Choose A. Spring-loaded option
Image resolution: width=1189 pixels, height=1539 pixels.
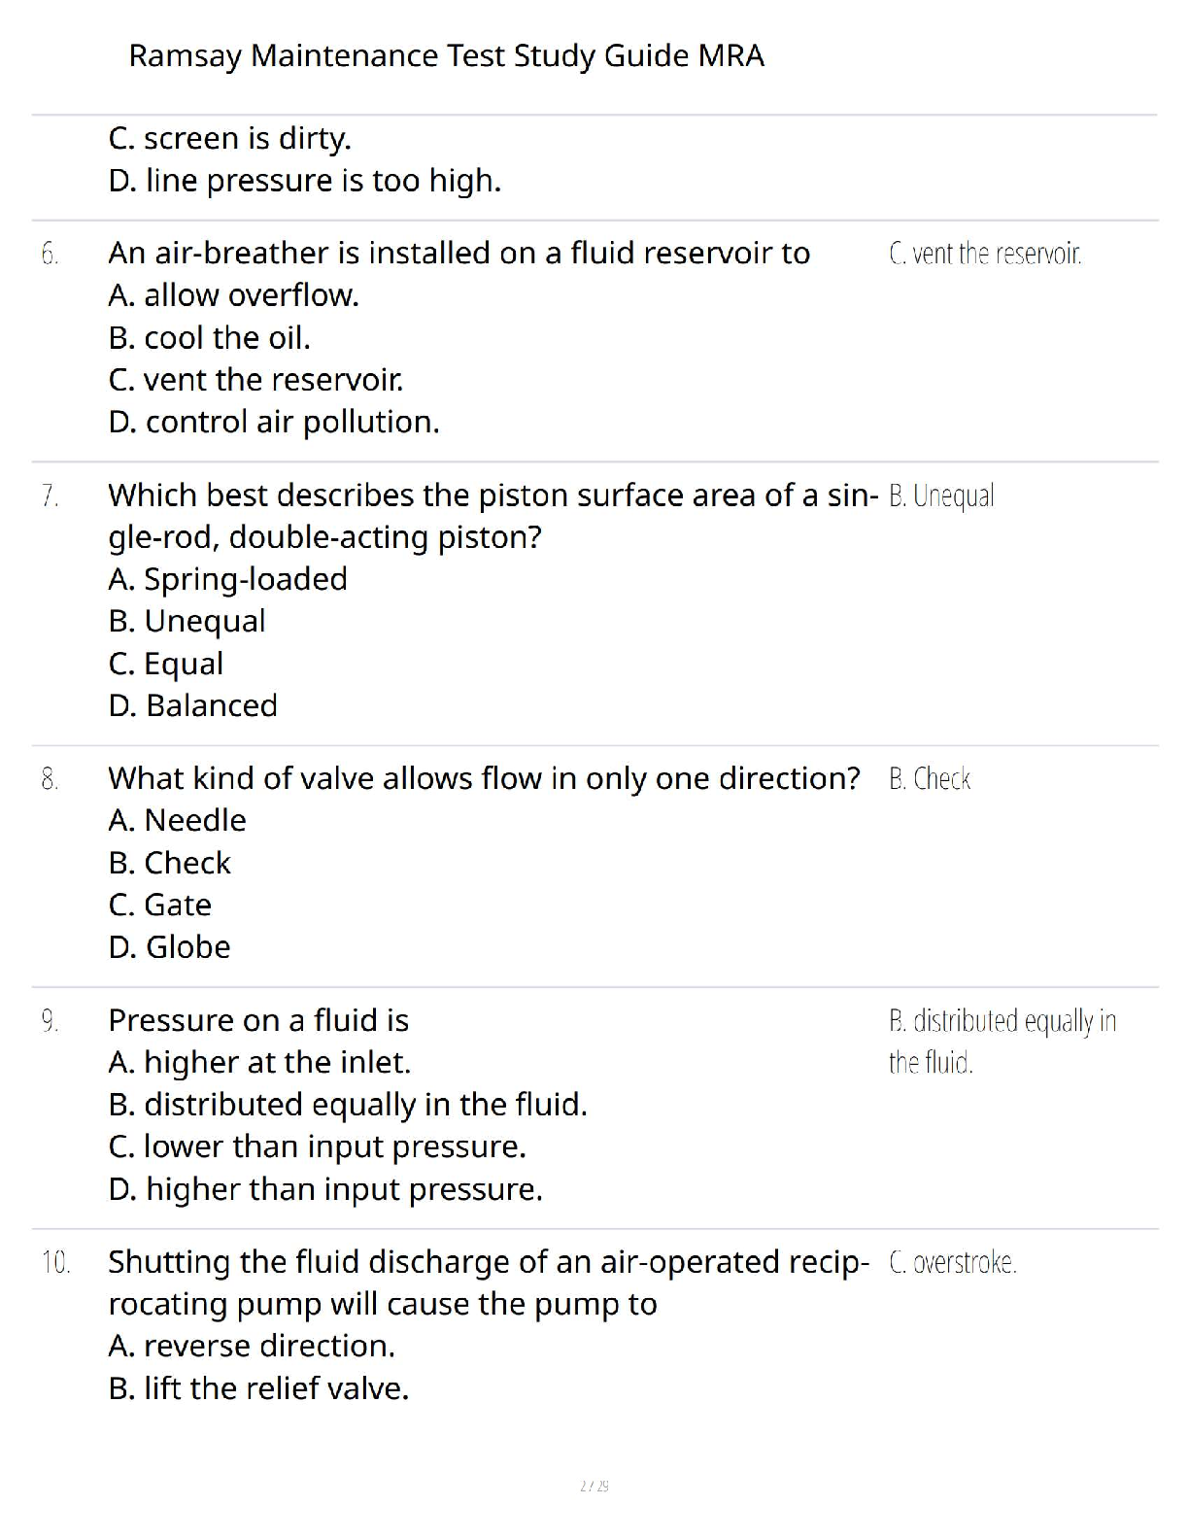tap(228, 579)
